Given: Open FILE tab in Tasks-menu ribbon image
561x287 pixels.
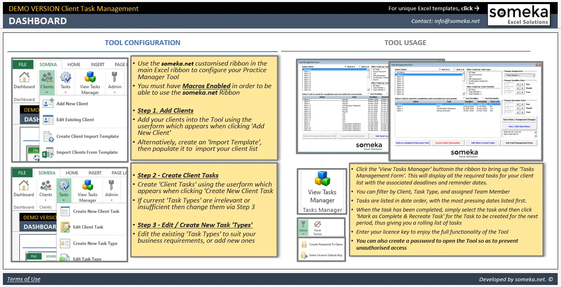Looking at the screenshot, I should coord(22,173).
